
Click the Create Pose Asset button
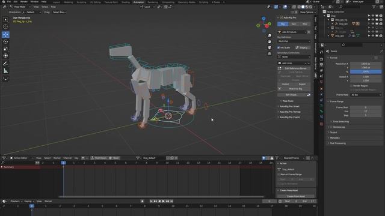(295, 196)
